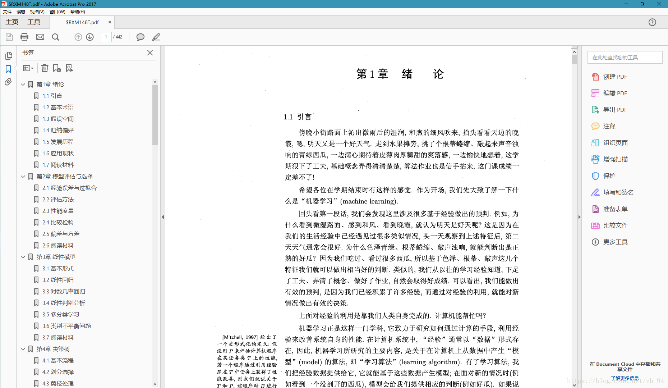Send file by email envelope icon
Viewport: 668px width, 388px height.
(x=40, y=37)
